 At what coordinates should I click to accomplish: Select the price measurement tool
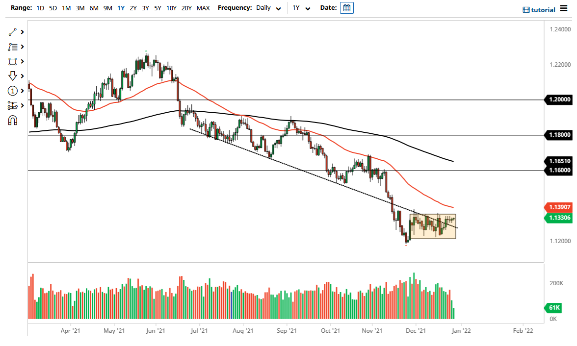(13, 105)
